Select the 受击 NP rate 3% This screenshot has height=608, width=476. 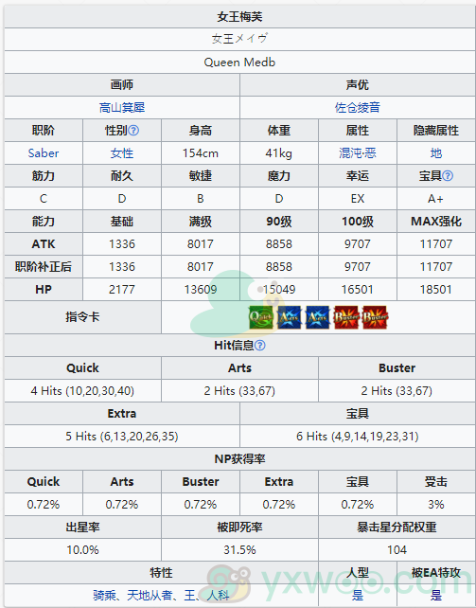[x=436, y=505]
